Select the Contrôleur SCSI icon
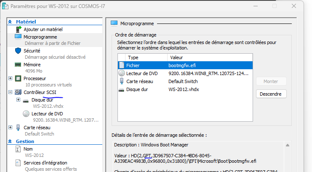The height and width of the screenshot is (172, 312). tap(18, 92)
